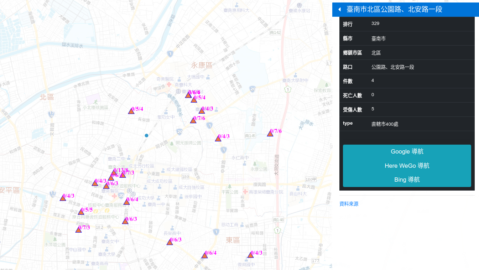Image resolution: width=479 pixels, height=270 pixels.
Task: Launch Here WeGo 導航 navigation
Action: point(407,166)
